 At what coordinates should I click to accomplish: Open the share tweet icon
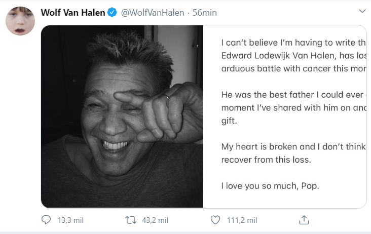(x=304, y=220)
